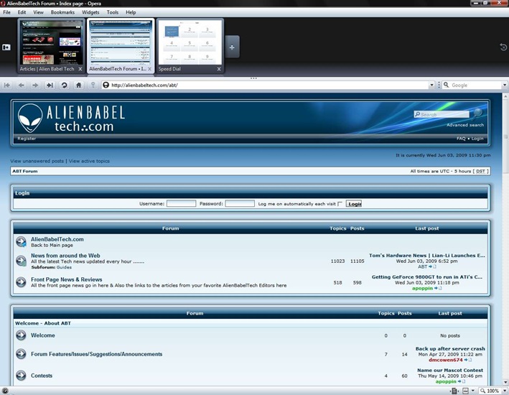Go forward with the Forward arrow
This screenshot has height=395, width=509.
pos(35,85)
